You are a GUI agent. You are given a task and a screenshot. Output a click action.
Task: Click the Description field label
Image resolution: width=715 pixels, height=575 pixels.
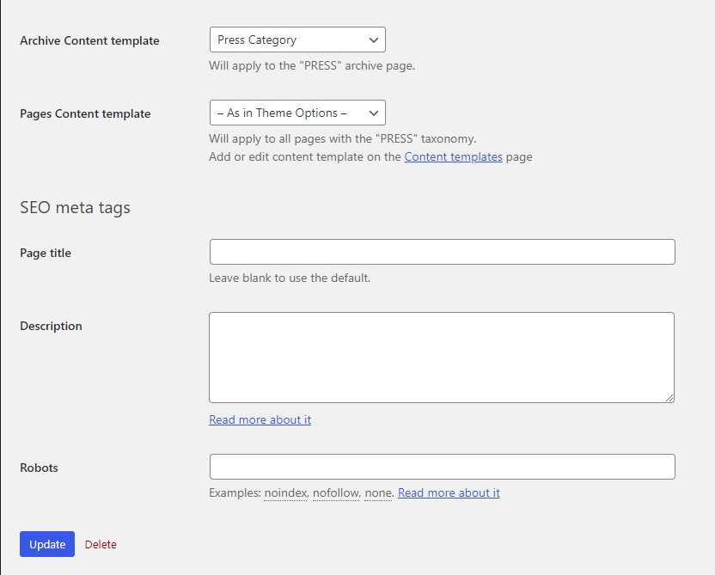click(x=51, y=326)
